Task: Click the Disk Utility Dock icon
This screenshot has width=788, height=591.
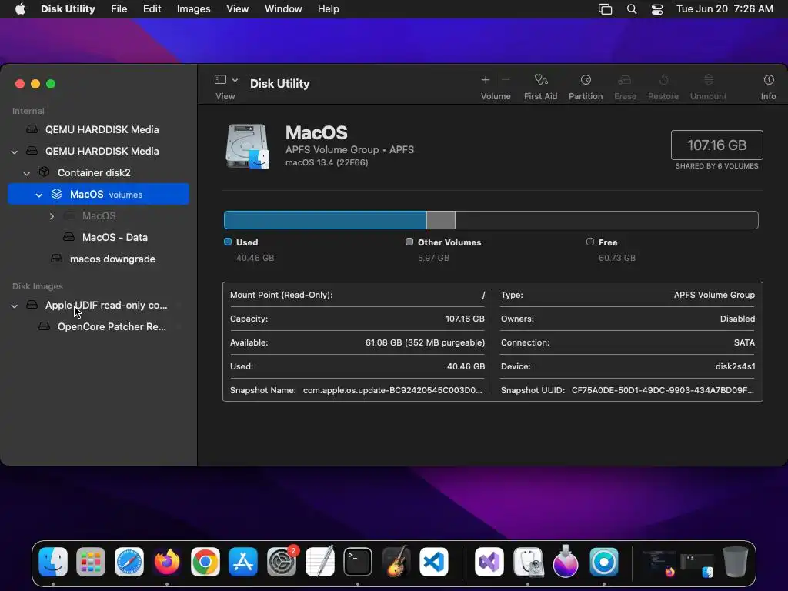Action: 528,561
